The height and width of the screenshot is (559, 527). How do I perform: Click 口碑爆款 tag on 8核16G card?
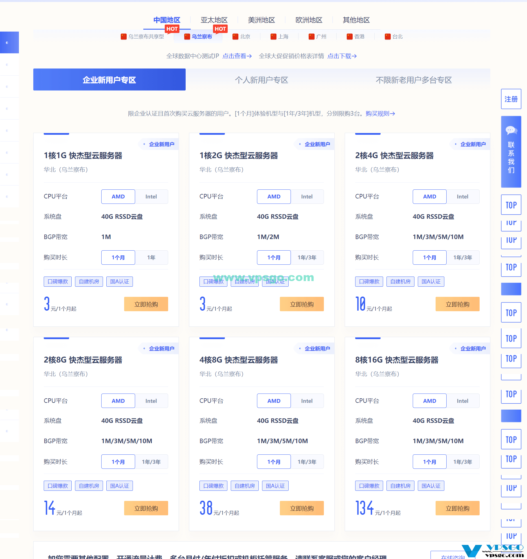[369, 486]
